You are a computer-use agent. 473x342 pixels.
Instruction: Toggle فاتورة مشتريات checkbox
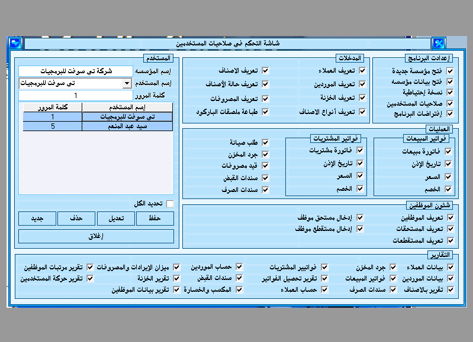coord(360,150)
